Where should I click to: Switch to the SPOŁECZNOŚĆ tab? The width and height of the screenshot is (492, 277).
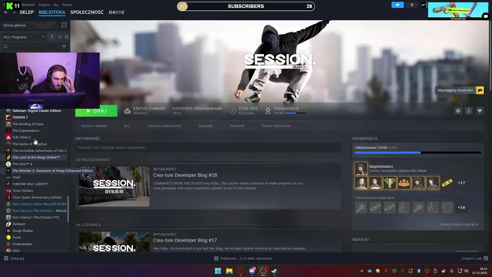87,12
